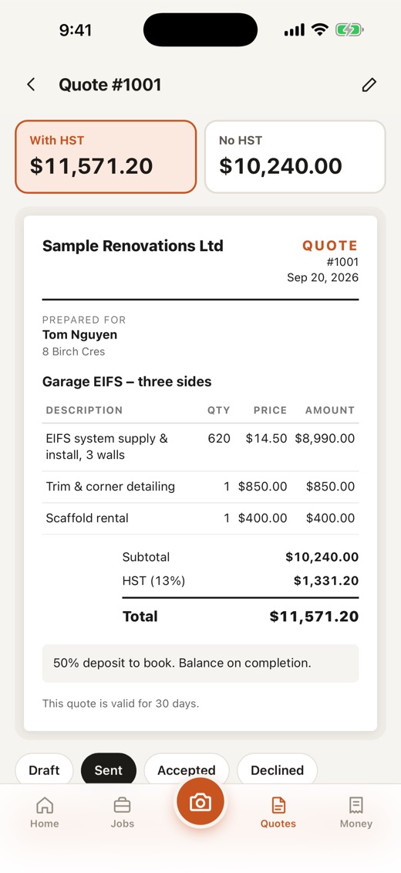
Task: Mark the quote as Declined
Action: click(x=277, y=770)
